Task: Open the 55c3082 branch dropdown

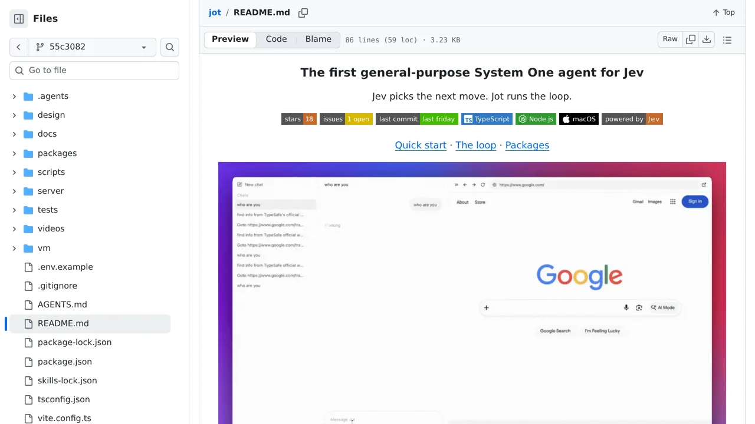Action: [x=92, y=47]
